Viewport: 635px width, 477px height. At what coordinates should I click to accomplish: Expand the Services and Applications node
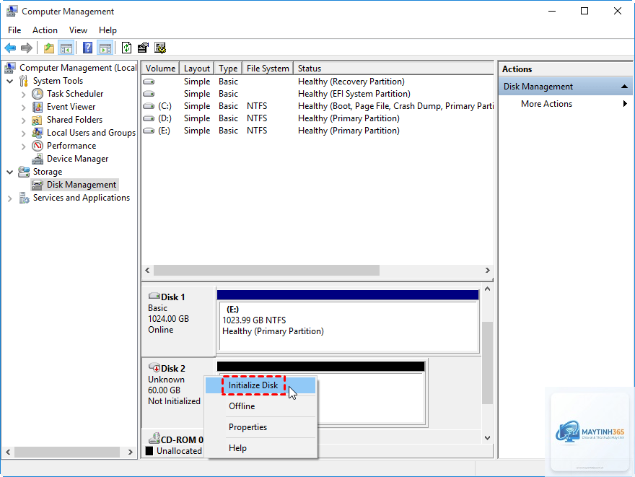click(x=10, y=198)
